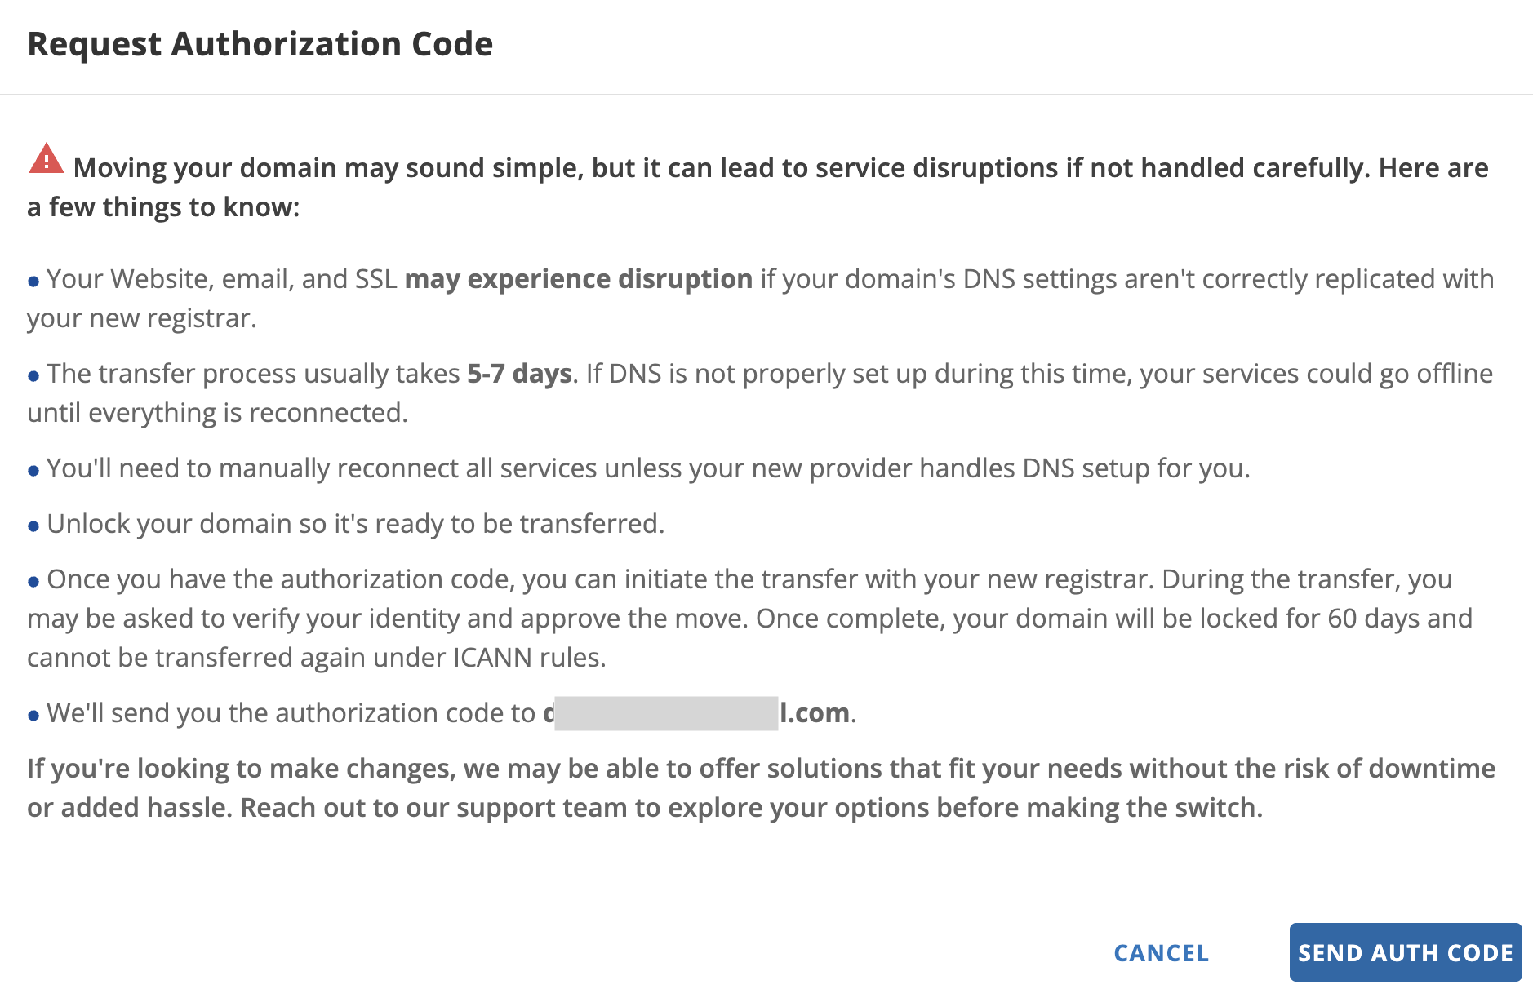Click the "Unlock your domain" sentence
1533x989 pixels.
[355, 524]
